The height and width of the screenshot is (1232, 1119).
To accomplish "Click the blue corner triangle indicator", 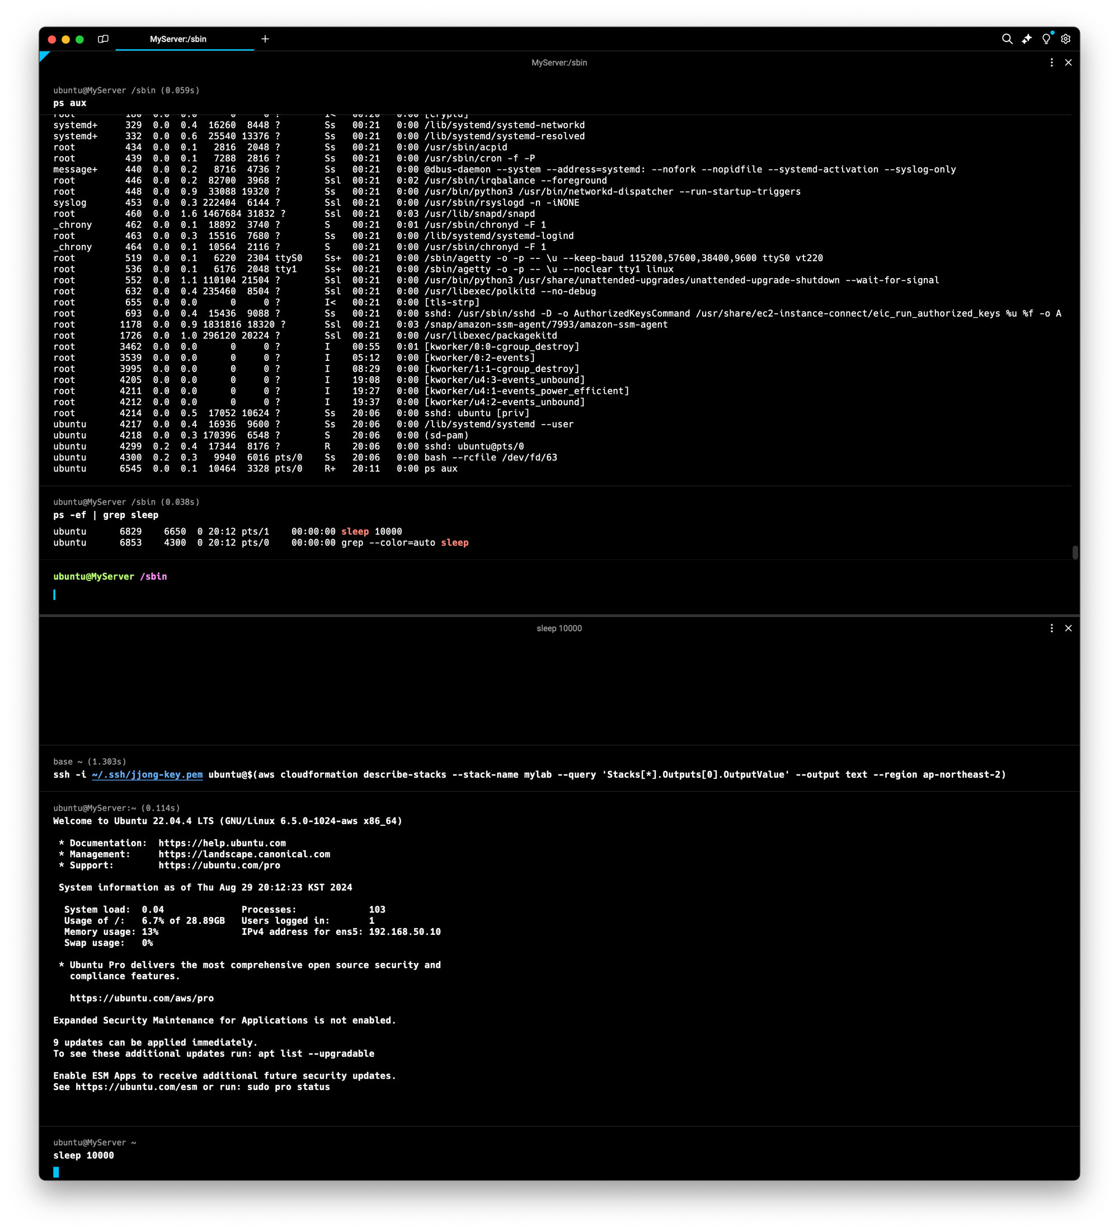I will click(44, 55).
